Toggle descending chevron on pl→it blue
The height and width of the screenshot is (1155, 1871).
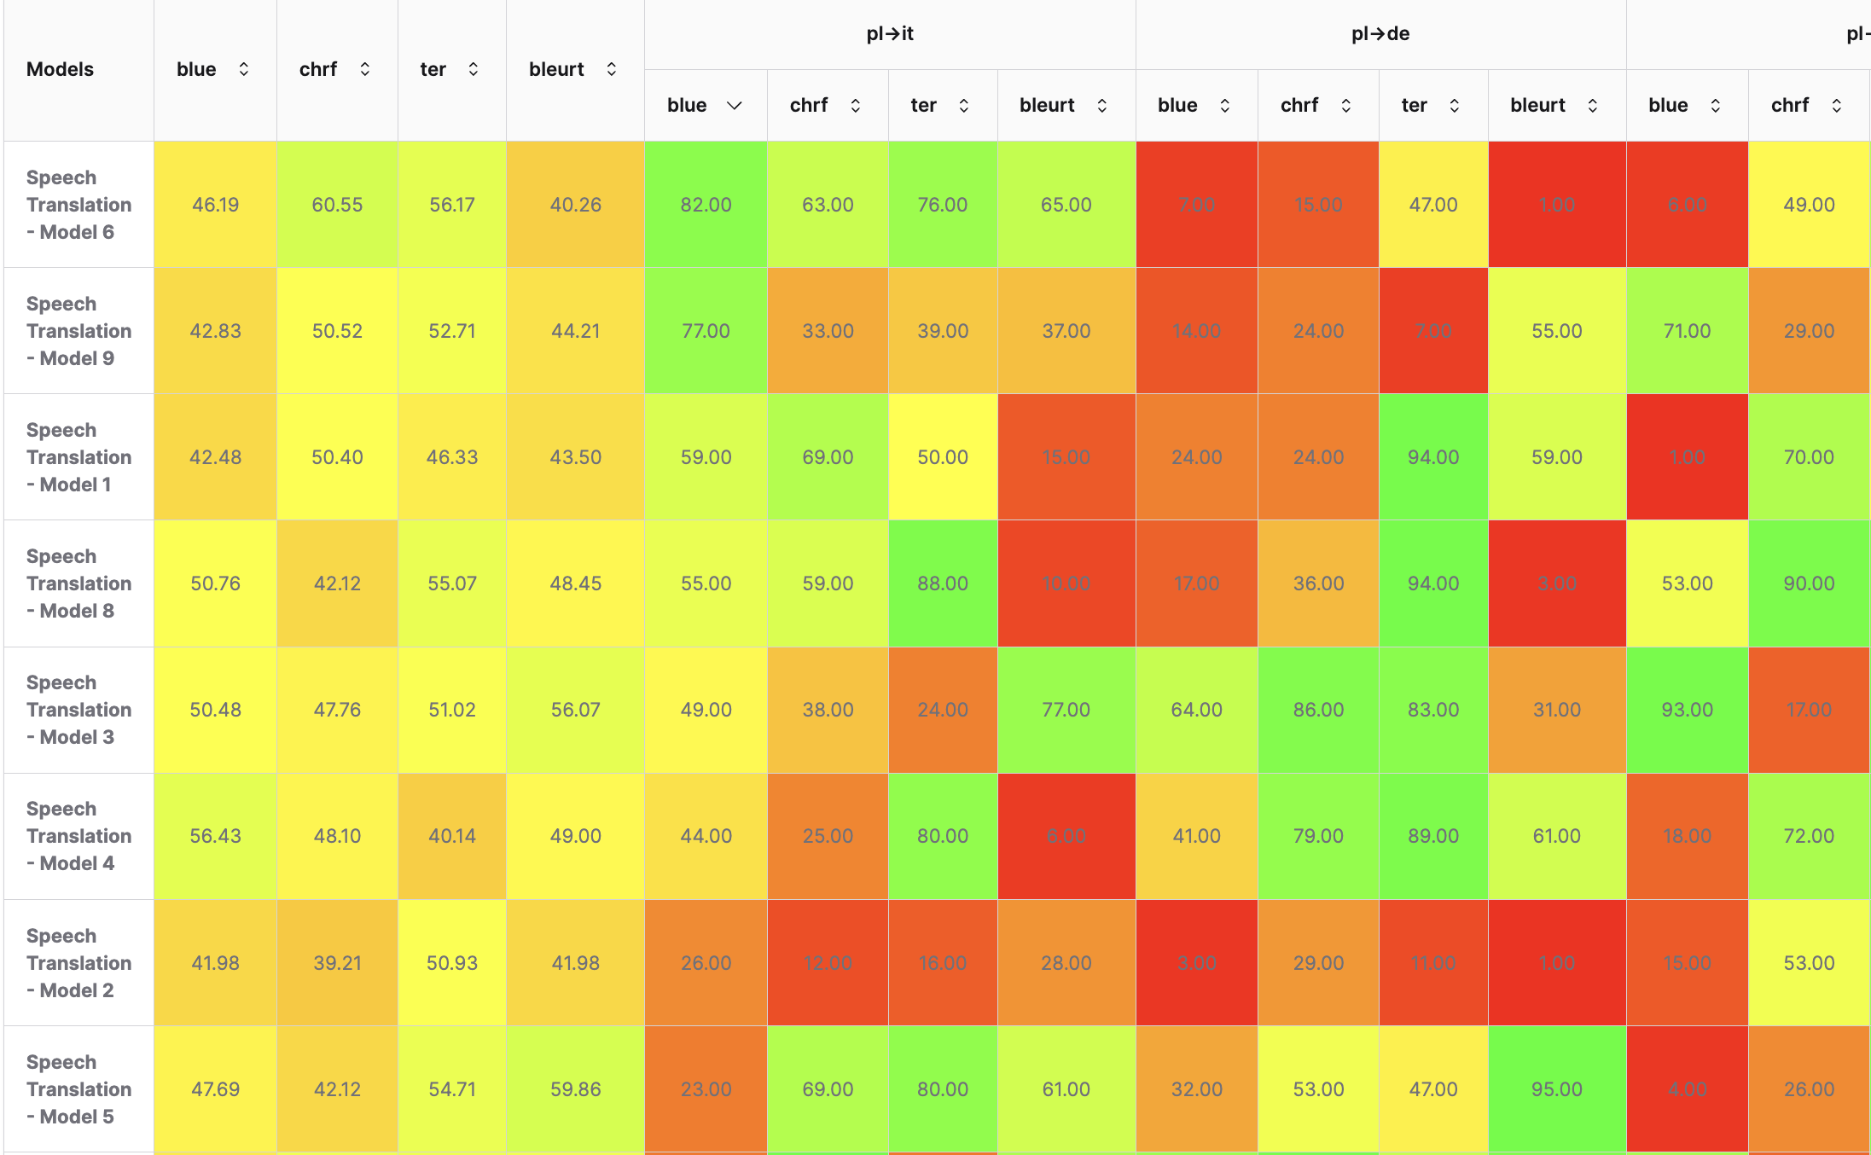[734, 105]
